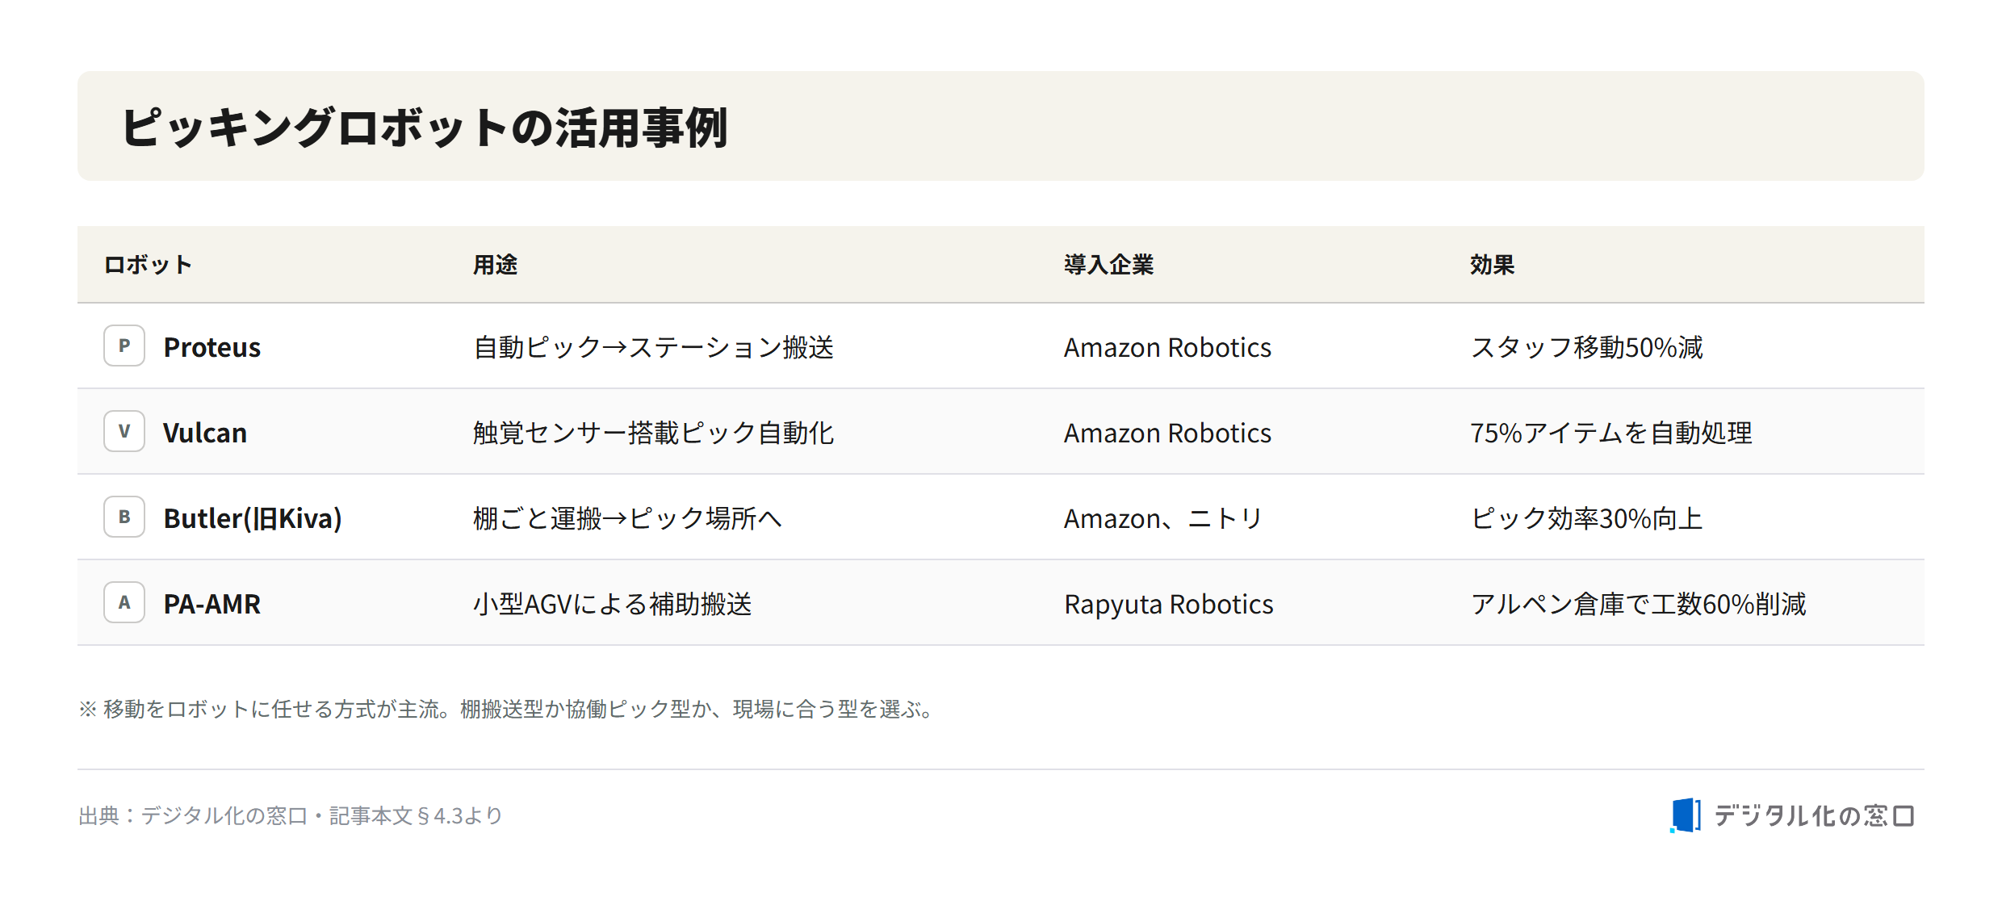Image resolution: width=2002 pixels, height=909 pixels.
Task: Click the Proteus robot name
Action: click(212, 347)
